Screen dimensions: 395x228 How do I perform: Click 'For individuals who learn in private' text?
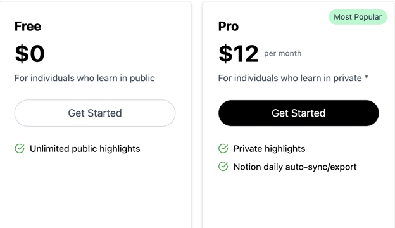[290, 78]
